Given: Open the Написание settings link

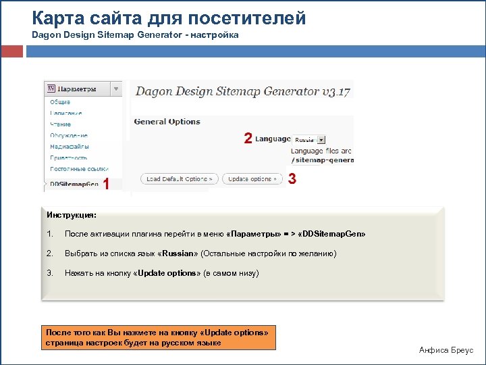Looking at the screenshot, I should (x=66, y=113).
